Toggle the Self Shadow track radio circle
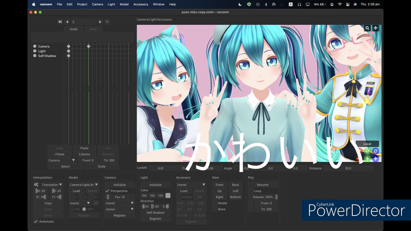 pos(35,56)
